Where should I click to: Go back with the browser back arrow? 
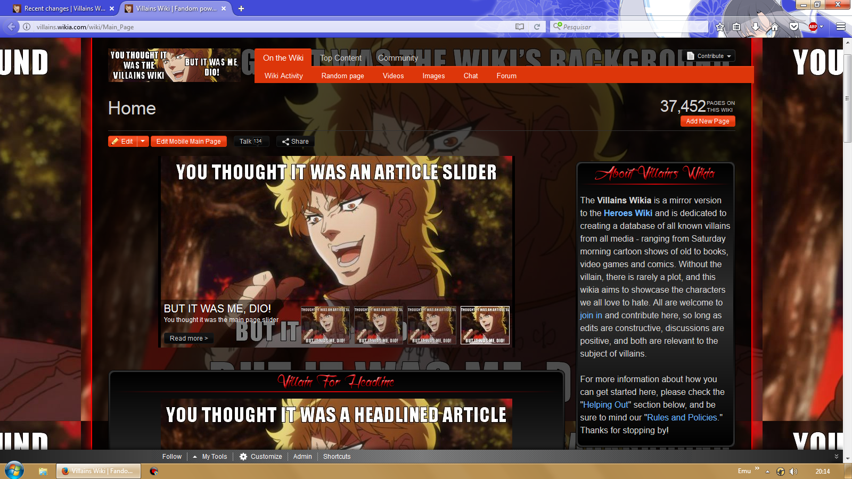(x=11, y=27)
